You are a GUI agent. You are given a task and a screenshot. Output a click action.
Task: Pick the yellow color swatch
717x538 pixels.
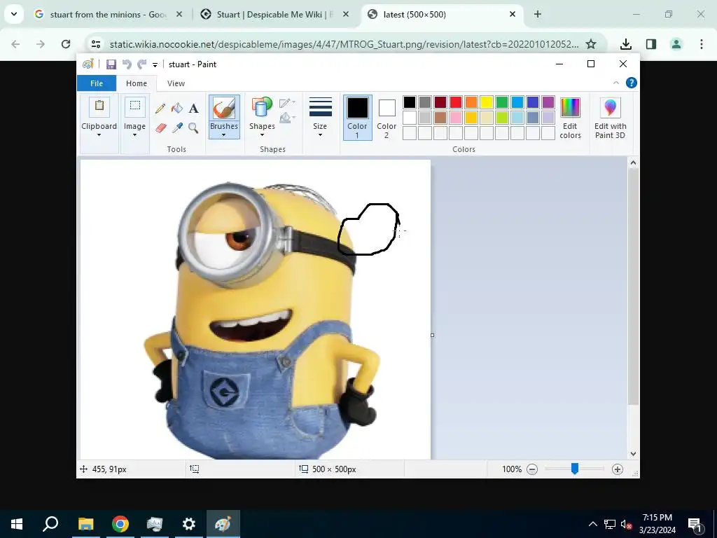tap(487, 102)
